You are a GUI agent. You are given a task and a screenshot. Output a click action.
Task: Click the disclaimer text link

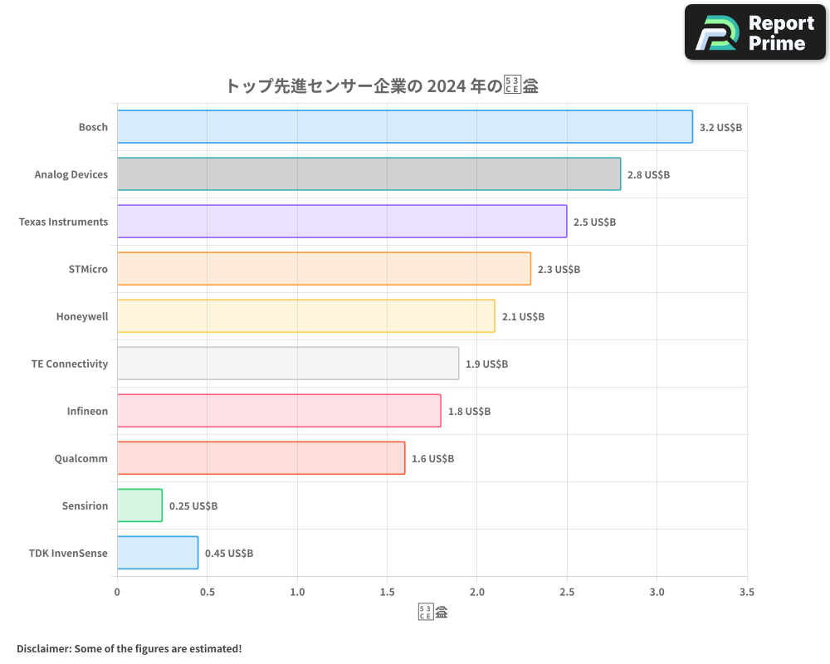[x=127, y=648]
